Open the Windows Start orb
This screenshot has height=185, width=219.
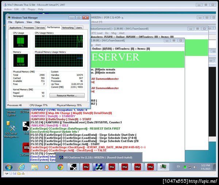pos(9,167)
